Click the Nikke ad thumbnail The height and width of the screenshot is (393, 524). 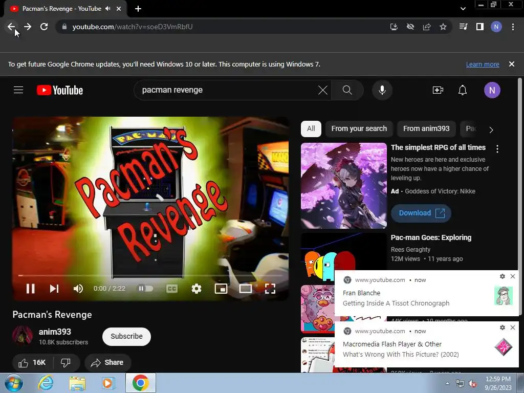344,186
